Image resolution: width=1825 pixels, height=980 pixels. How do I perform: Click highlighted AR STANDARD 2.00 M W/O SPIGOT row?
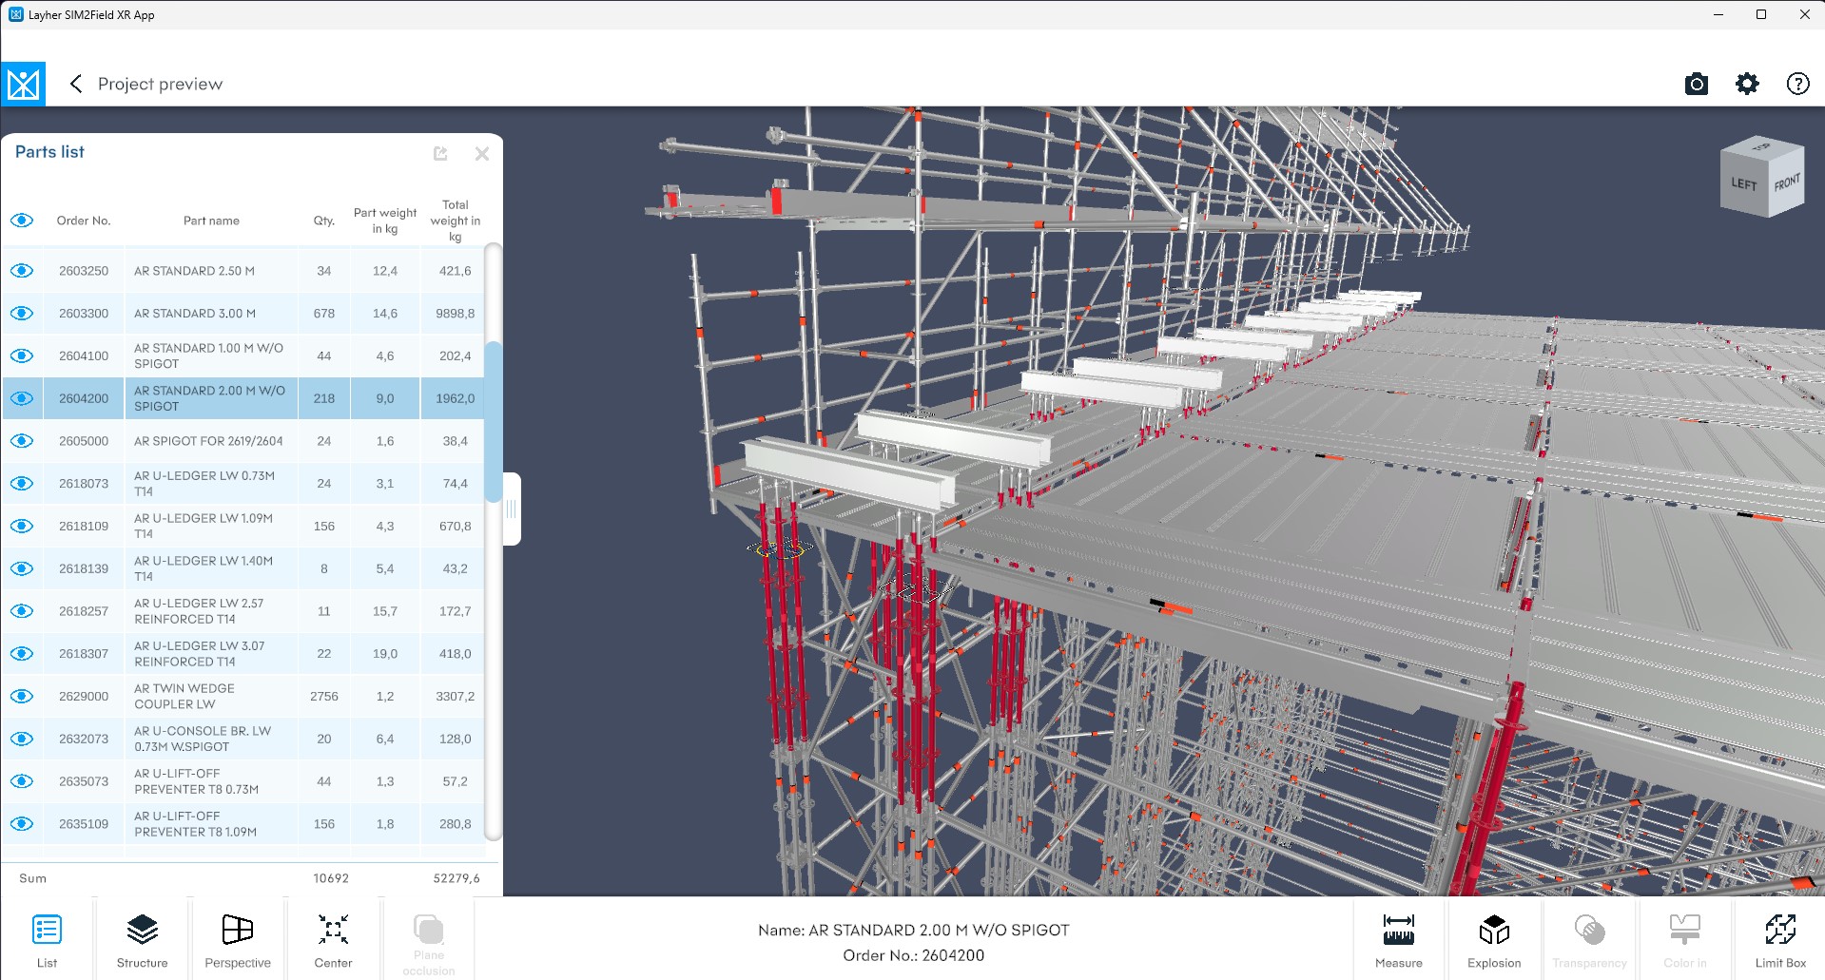click(x=243, y=398)
